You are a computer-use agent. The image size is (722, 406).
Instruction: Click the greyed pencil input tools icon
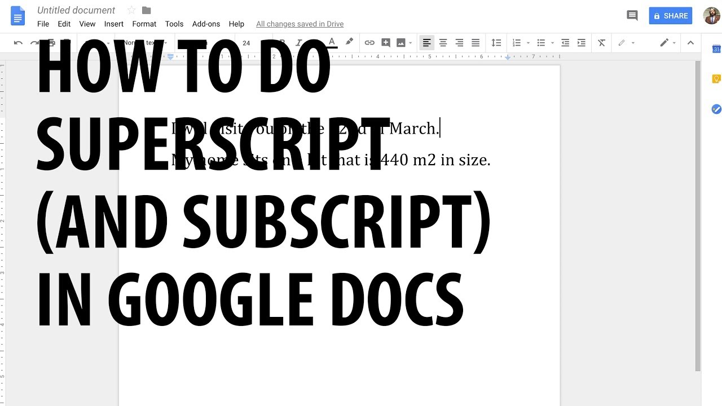[x=622, y=43]
